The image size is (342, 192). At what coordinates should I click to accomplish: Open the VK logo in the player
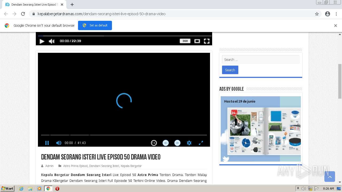click(154, 143)
